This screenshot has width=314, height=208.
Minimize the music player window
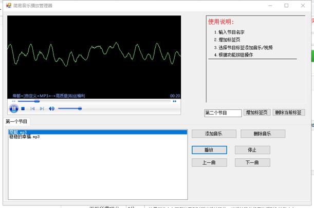(x=270, y=6)
